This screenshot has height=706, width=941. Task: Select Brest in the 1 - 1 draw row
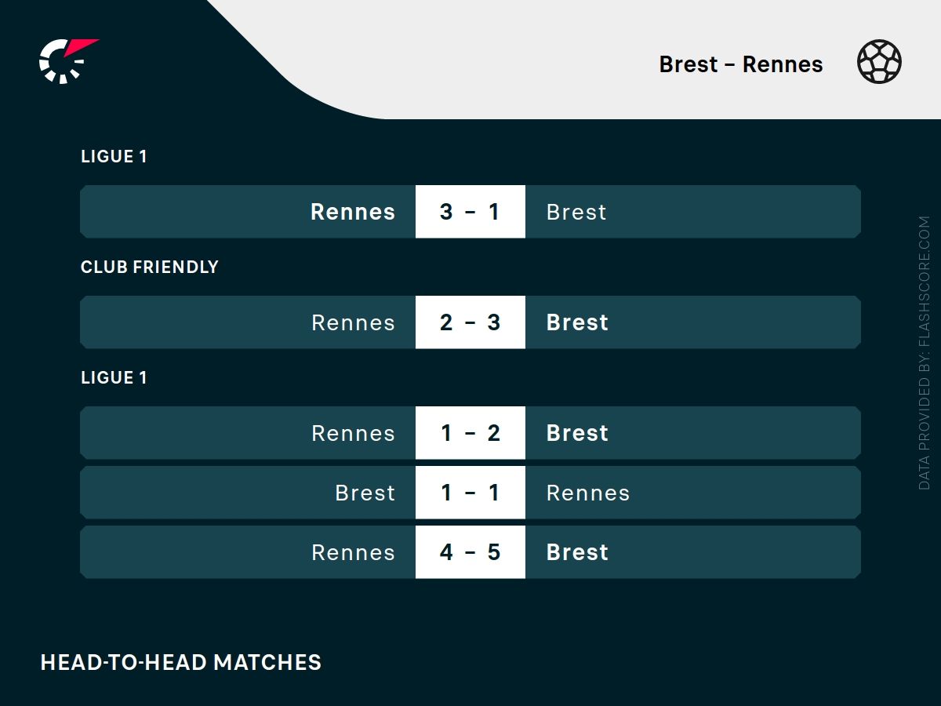[x=365, y=493]
